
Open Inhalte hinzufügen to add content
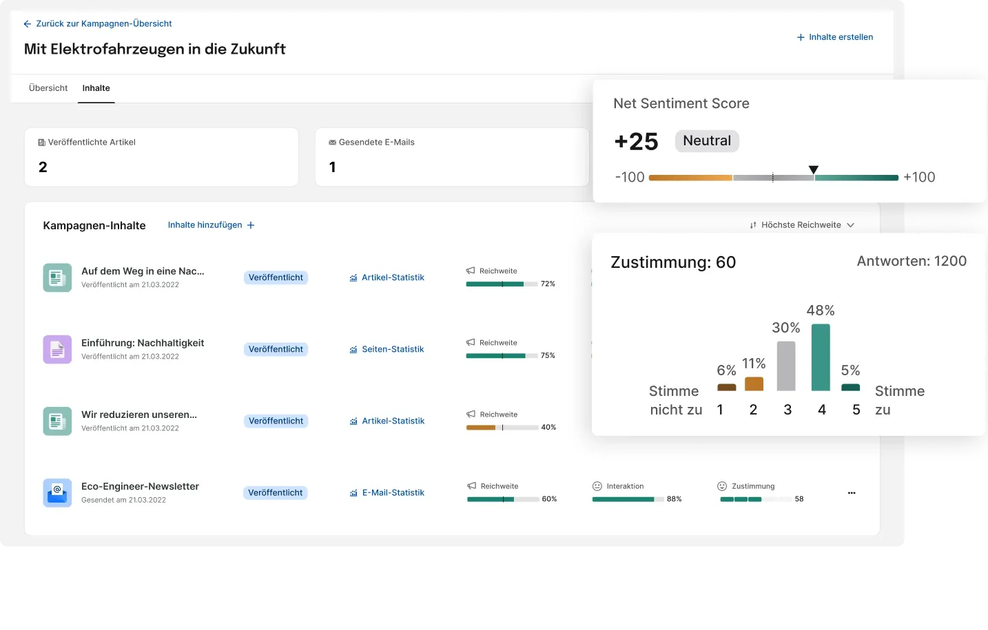coord(211,224)
